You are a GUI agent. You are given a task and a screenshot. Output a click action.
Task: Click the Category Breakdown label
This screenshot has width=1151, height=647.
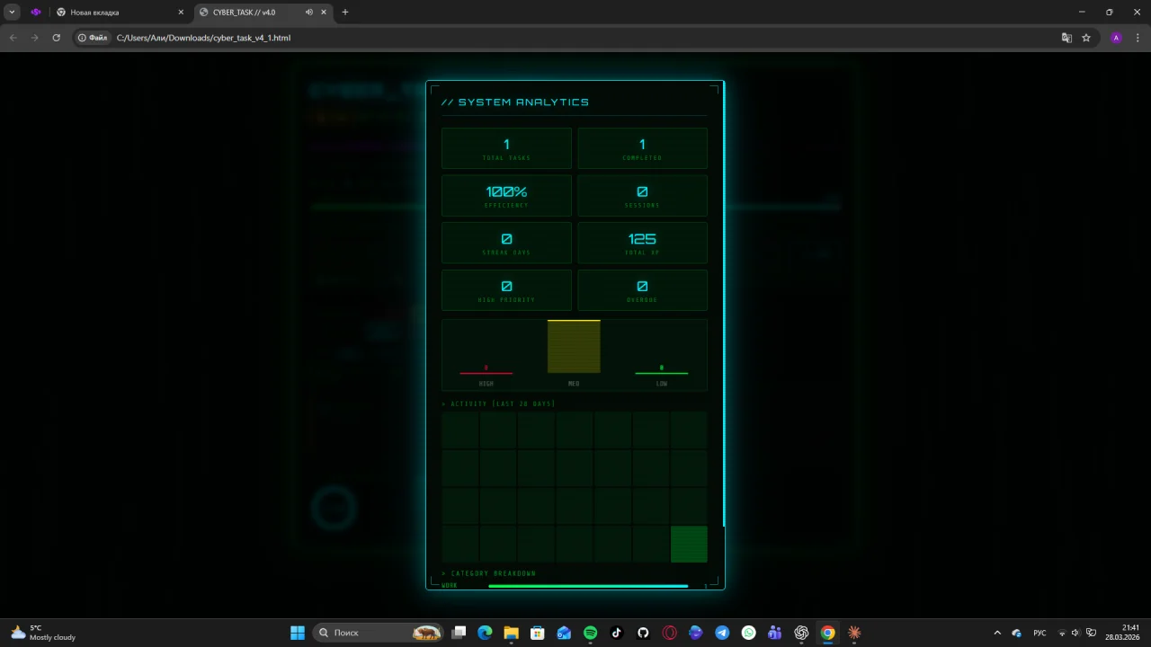[x=488, y=573]
